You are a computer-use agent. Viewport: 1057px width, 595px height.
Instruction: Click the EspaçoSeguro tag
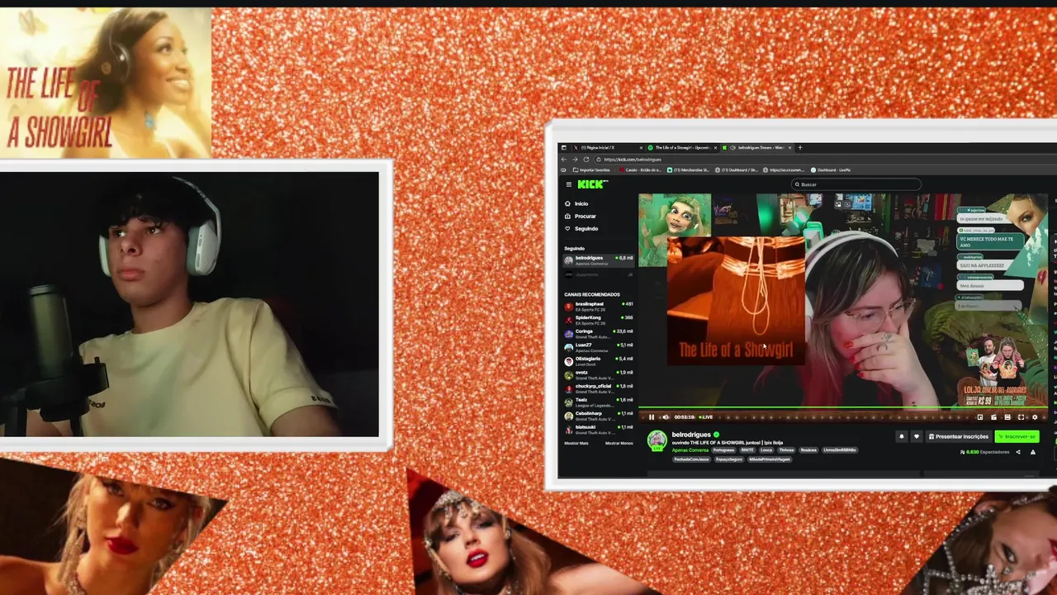point(729,459)
